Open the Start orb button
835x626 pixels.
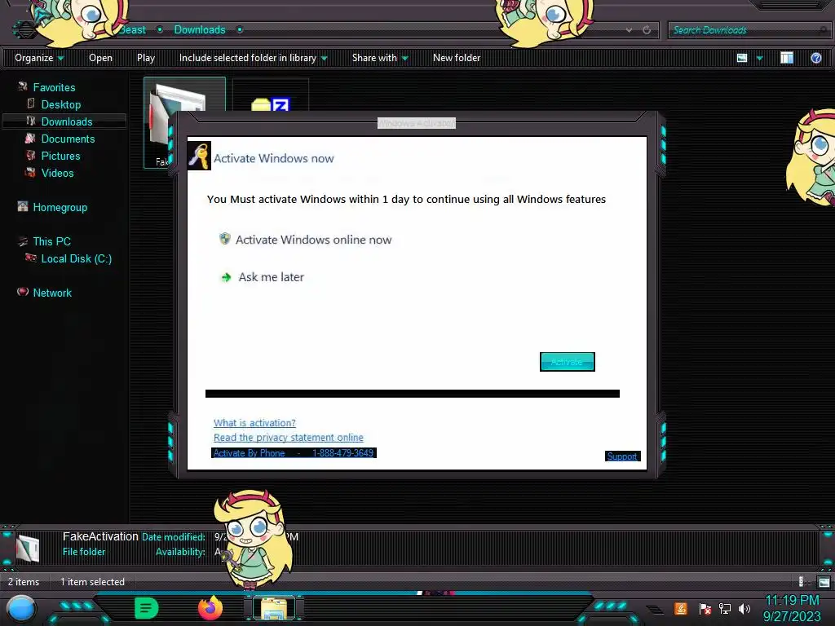(20, 609)
